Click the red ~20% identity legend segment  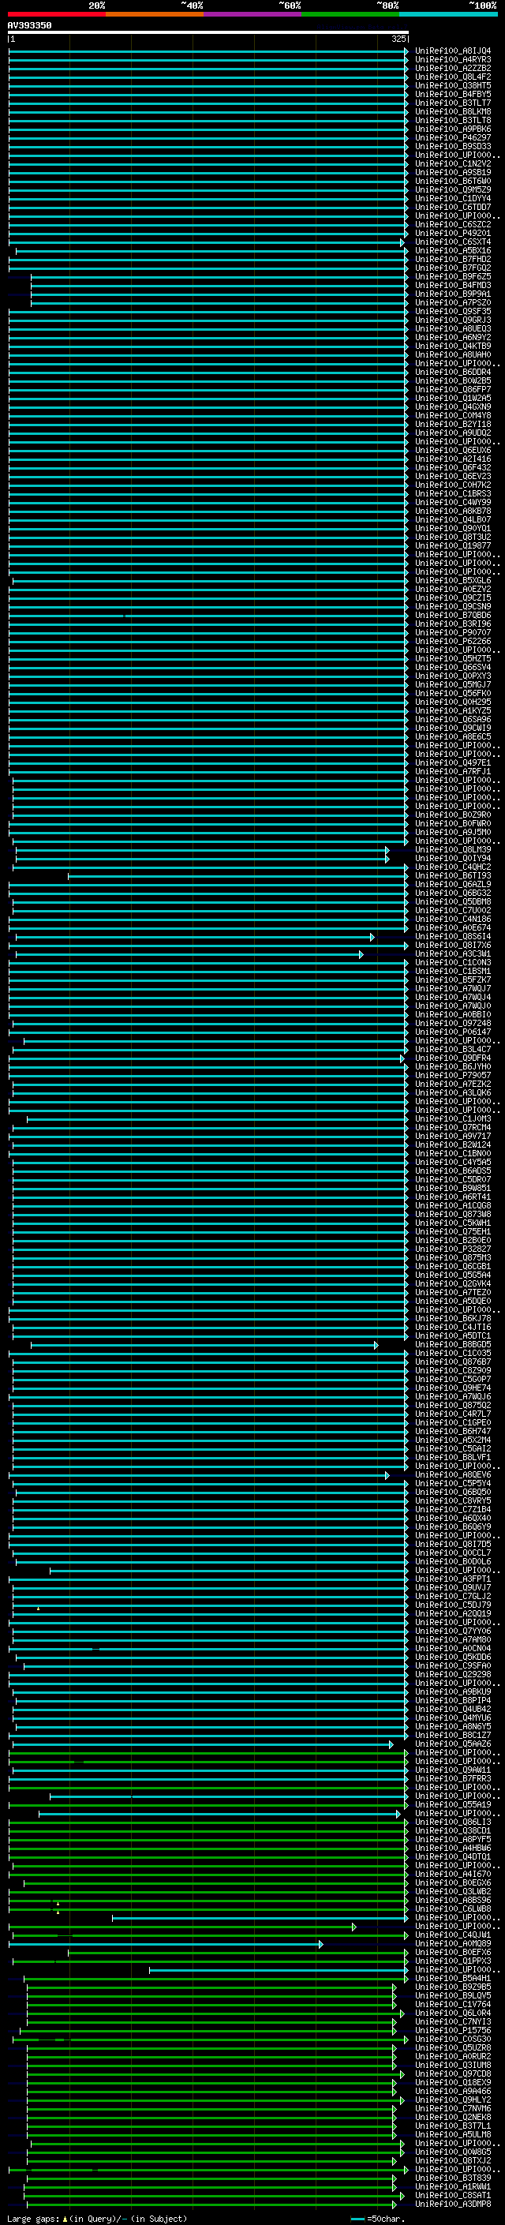[x=56, y=14]
